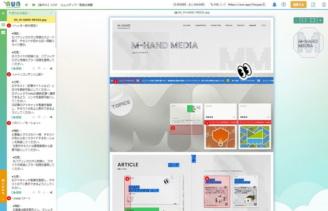
Task: Copy the share link with the copy icon
Action: [x=264, y=5]
